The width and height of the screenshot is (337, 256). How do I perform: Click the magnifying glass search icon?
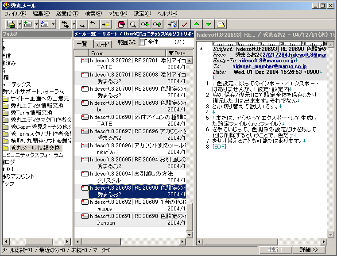133,24
